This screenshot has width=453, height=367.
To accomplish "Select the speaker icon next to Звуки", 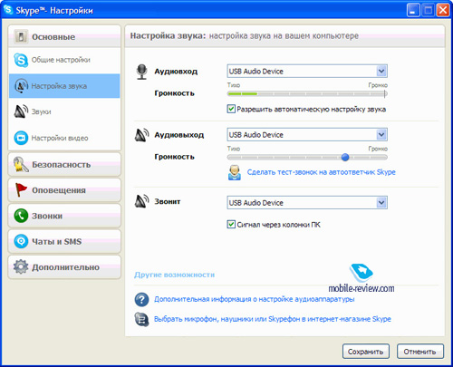I will coord(21,111).
